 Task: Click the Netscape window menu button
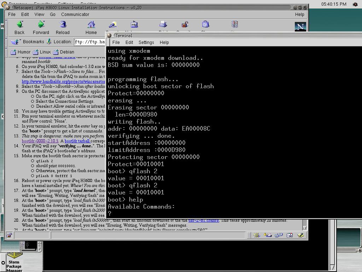[x=8, y=8]
